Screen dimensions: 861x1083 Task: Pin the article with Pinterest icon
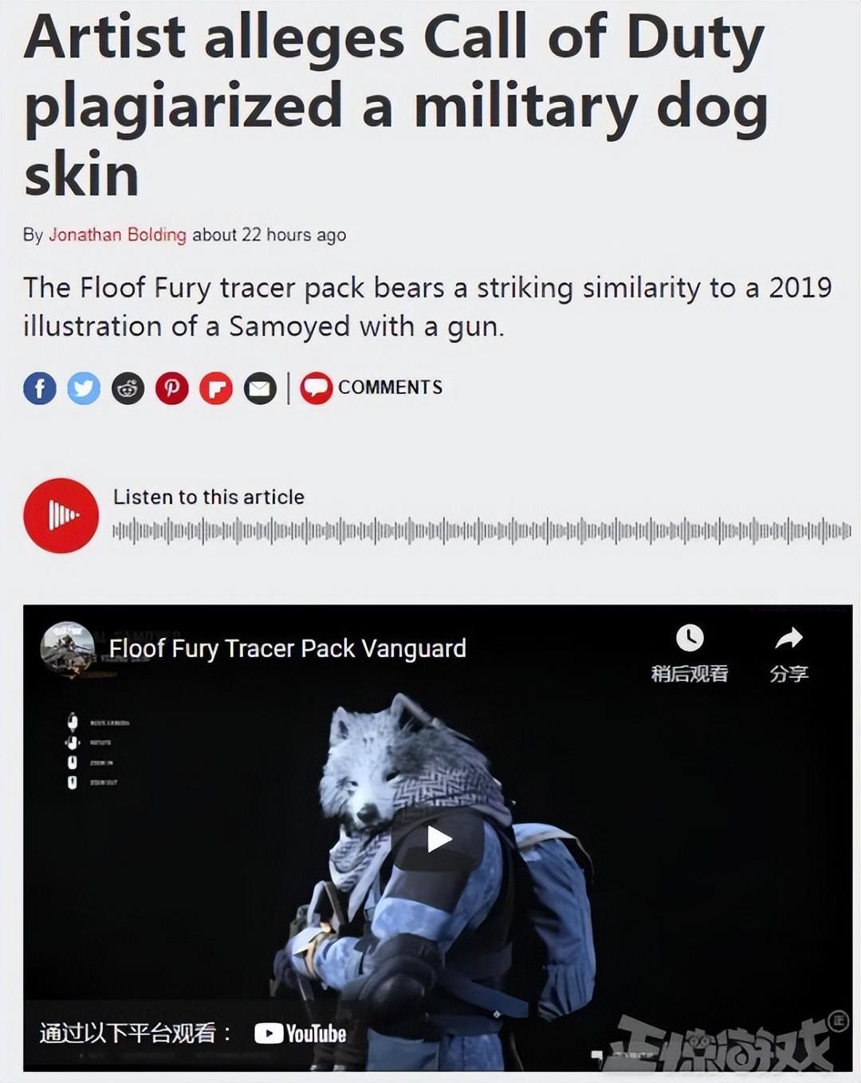coord(171,388)
